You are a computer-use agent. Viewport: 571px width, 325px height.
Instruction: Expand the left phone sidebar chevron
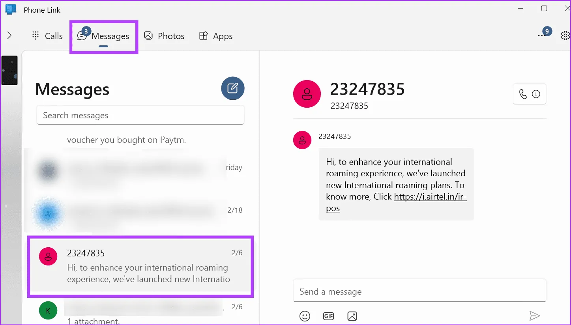click(9, 36)
